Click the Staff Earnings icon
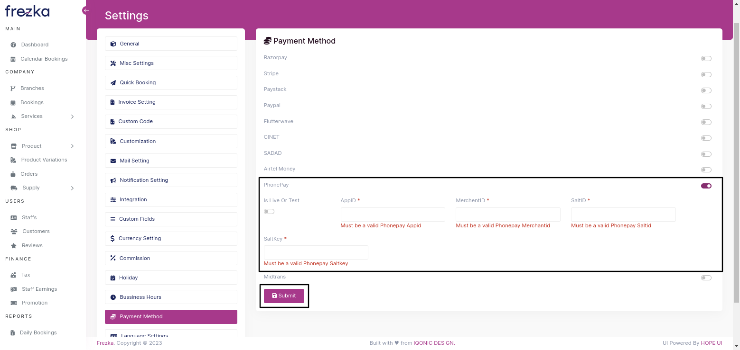Screen dimensions: 740x350 pyautogui.click(x=13, y=289)
